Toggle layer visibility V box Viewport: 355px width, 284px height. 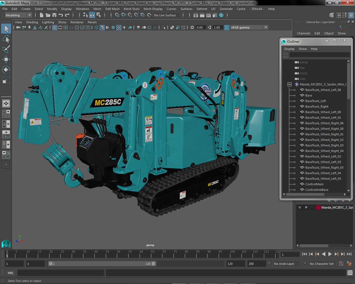(x=300, y=207)
